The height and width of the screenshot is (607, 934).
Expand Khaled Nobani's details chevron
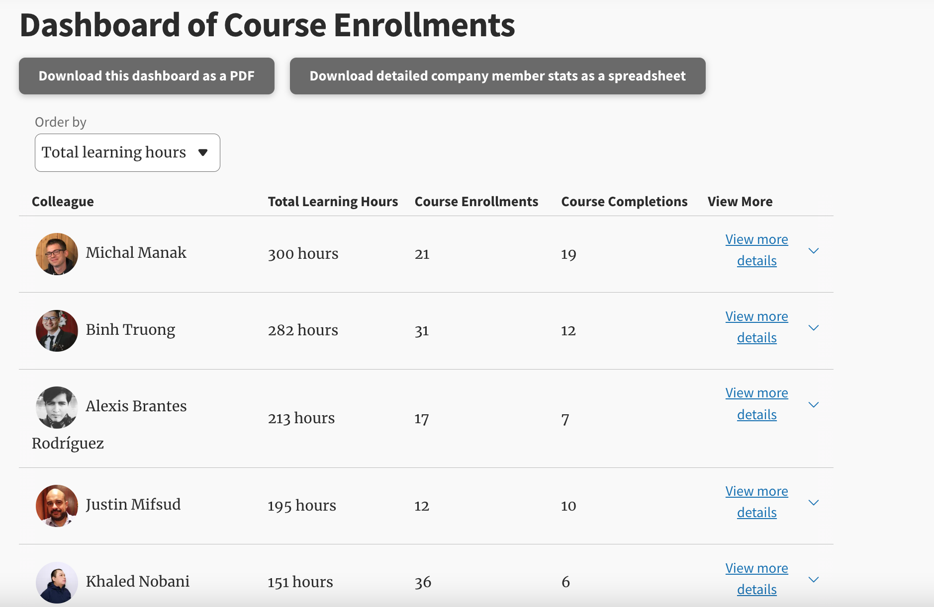tap(814, 580)
